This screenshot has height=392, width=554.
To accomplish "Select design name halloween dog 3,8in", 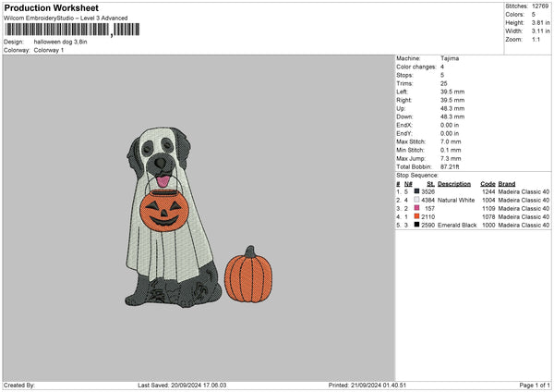I will pos(60,42).
